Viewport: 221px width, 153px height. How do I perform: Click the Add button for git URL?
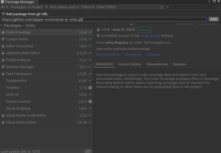[x=213, y=19]
